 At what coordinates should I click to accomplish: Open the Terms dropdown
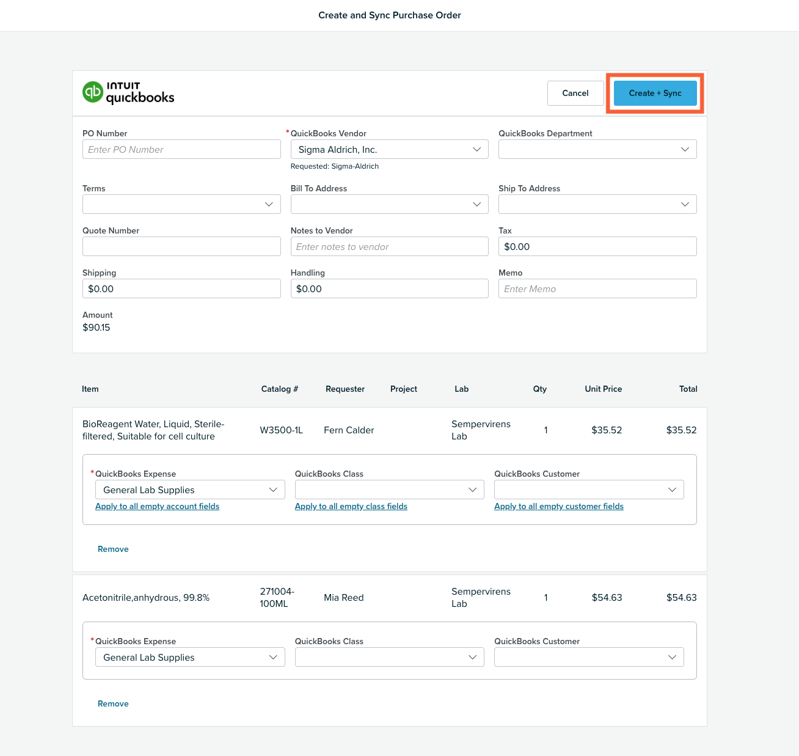[x=181, y=204]
